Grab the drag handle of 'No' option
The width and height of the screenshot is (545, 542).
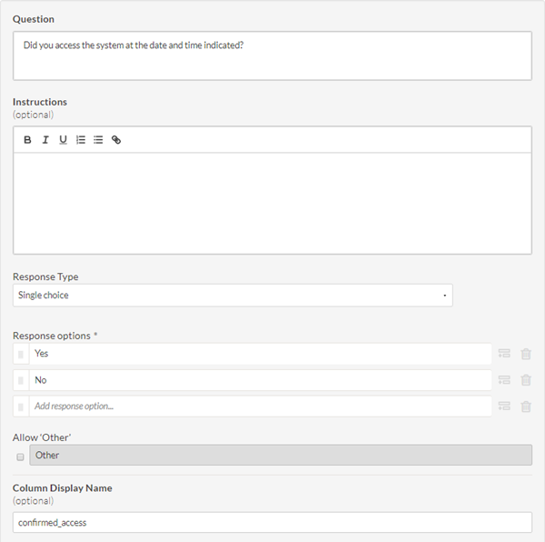tap(21, 380)
